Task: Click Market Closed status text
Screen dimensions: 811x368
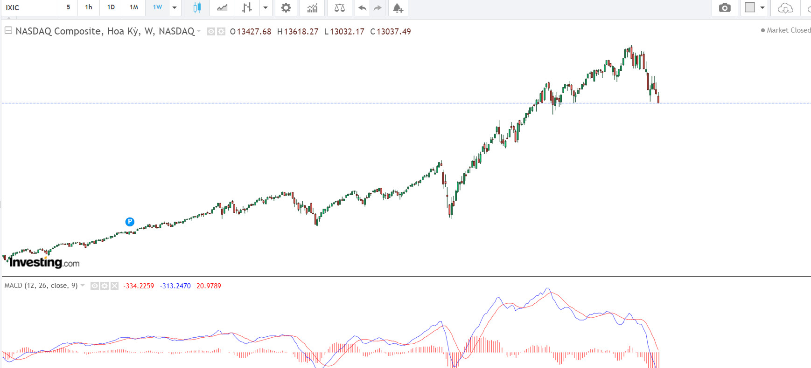Action: click(x=789, y=30)
